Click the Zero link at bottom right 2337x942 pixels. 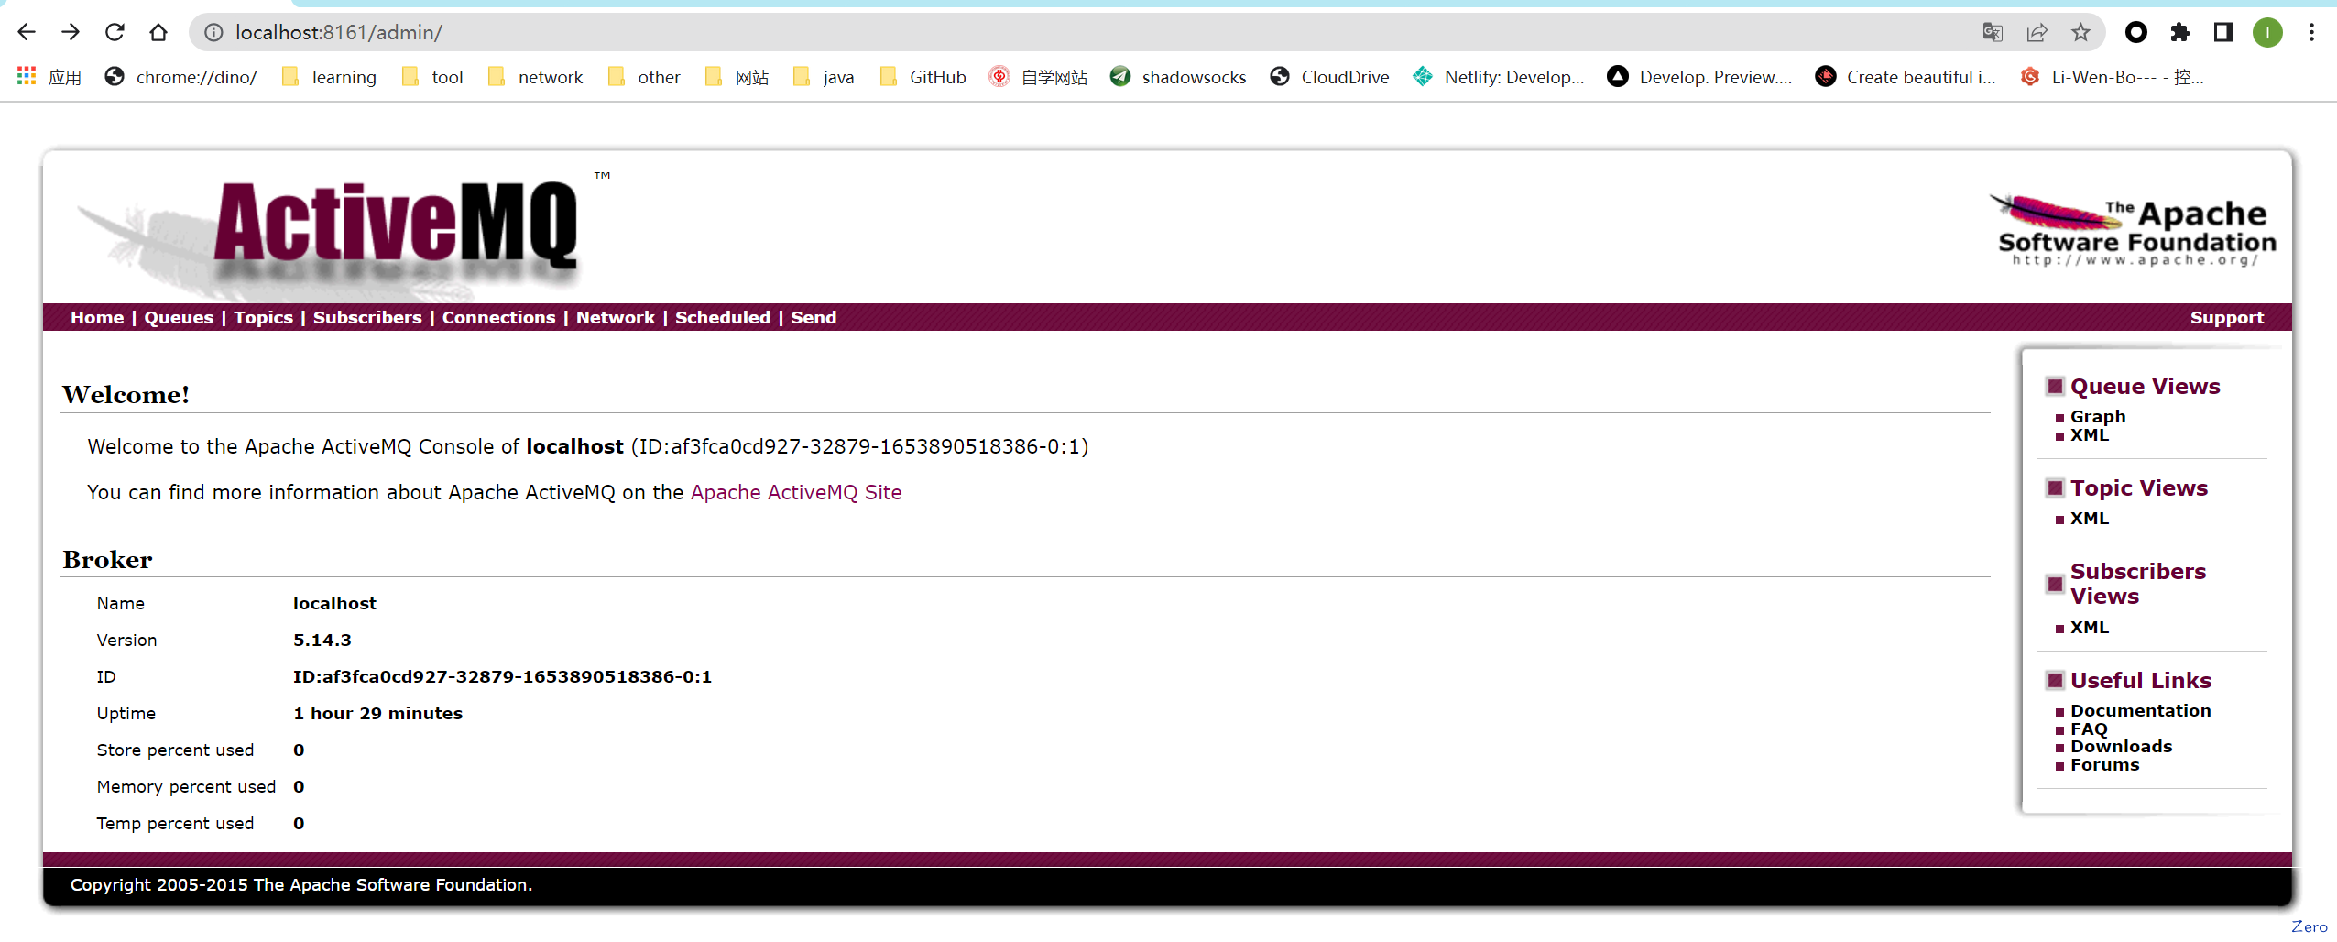(2309, 926)
